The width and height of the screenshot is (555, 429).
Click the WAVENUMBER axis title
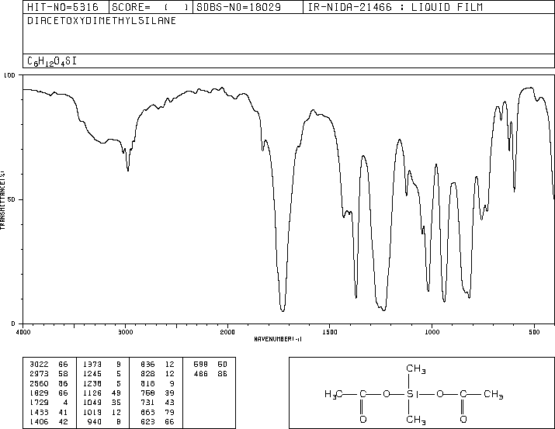tap(278, 339)
